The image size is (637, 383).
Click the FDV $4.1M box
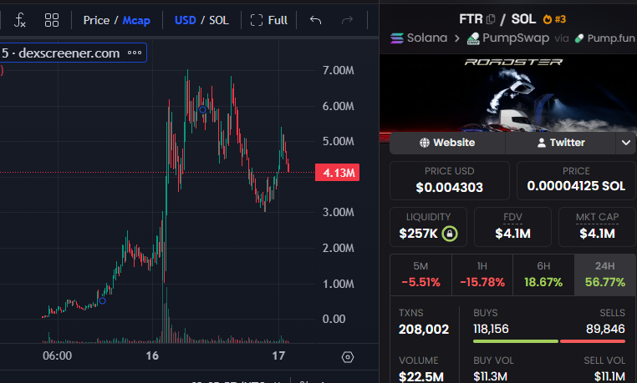512,227
